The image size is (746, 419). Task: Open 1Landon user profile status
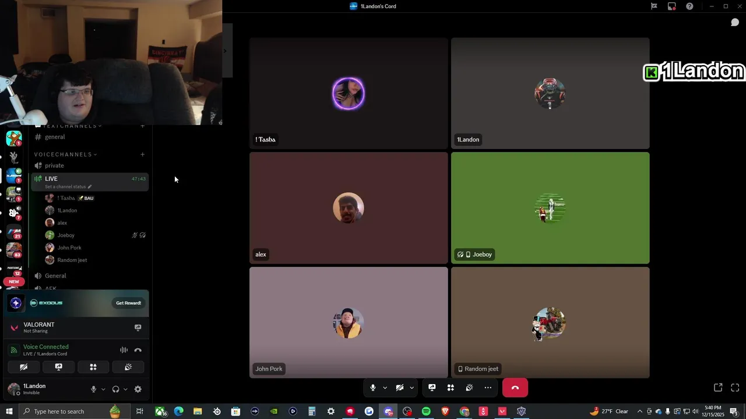(35, 389)
